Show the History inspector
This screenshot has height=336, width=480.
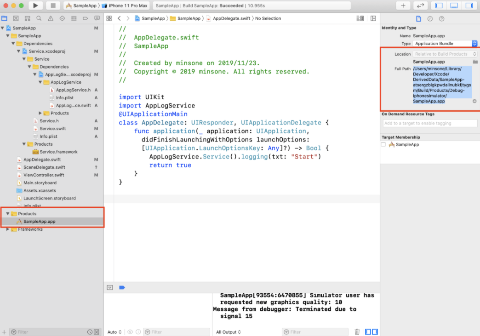(430, 19)
